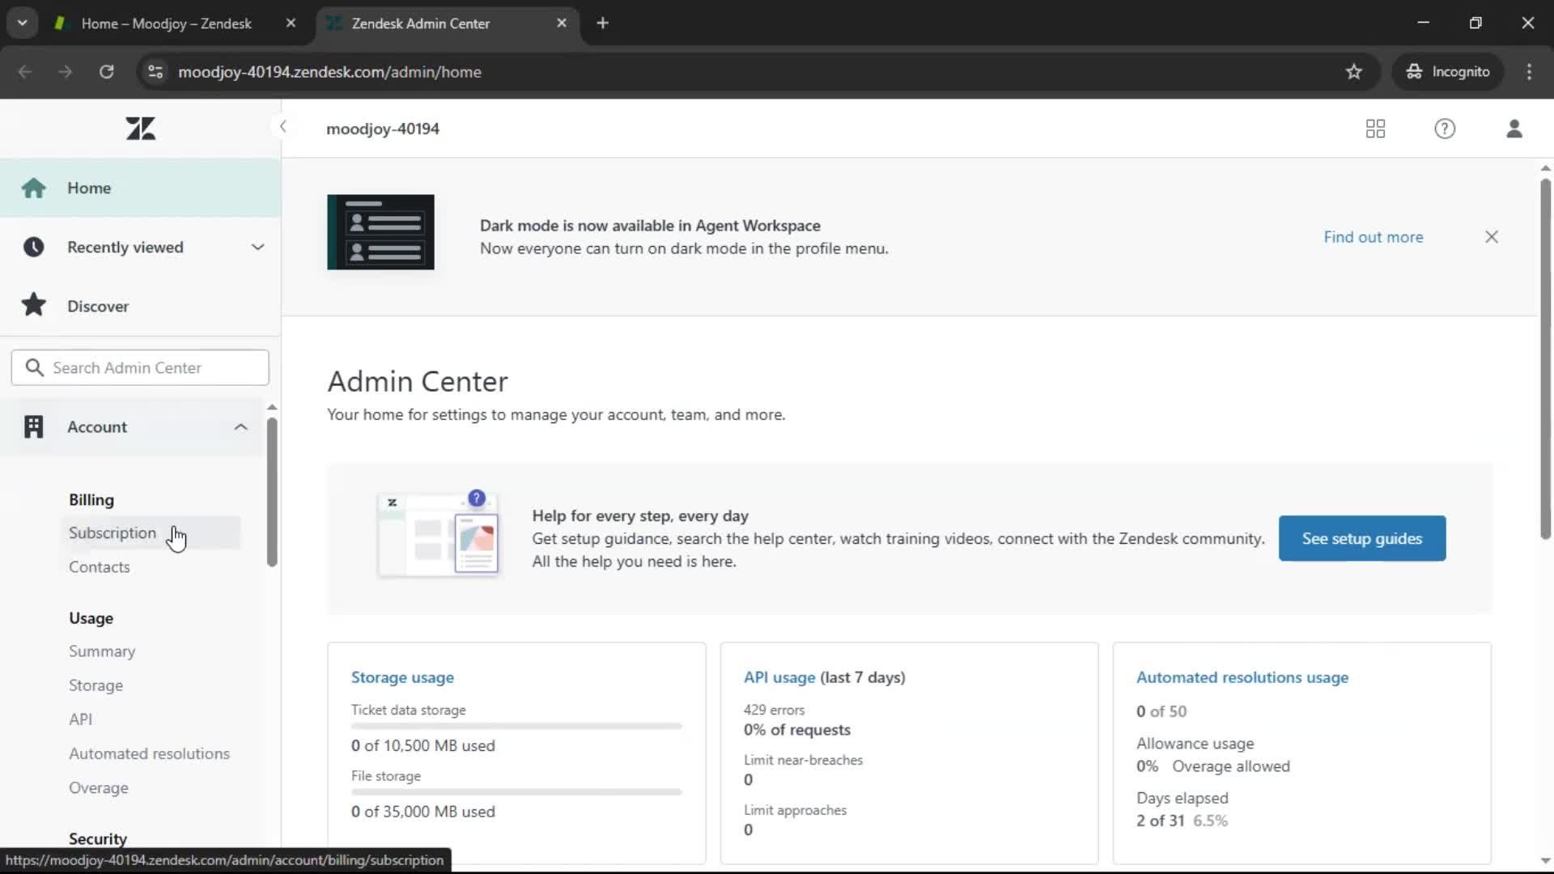Dismiss the dark mode banner
The width and height of the screenshot is (1554, 874).
(x=1492, y=237)
